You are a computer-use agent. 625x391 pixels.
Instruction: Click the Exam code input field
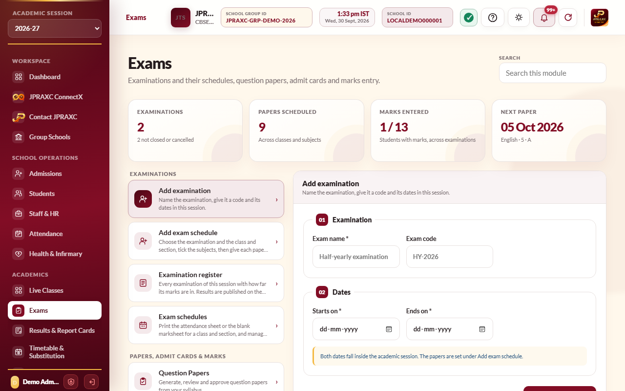[x=450, y=257]
